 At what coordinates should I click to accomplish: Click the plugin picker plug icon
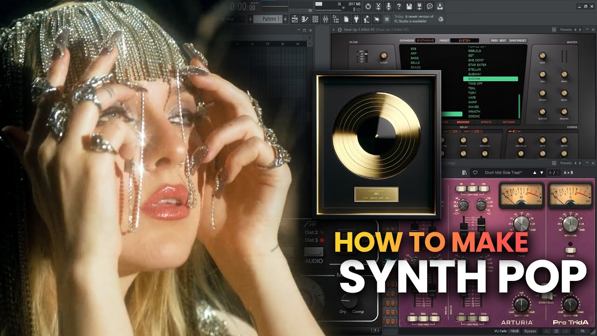(x=356, y=19)
